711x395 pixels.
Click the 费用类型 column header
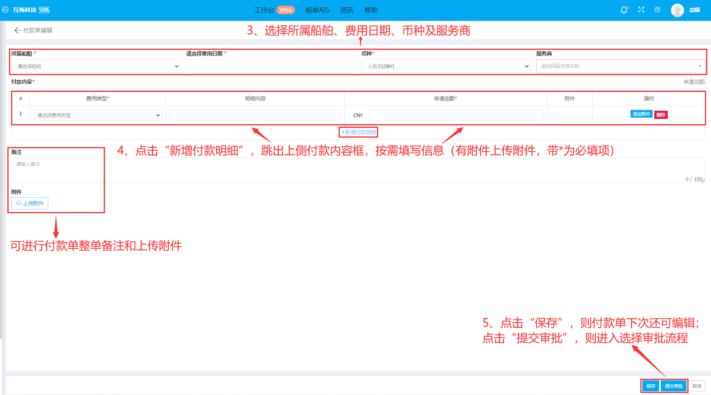pyautogui.click(x=98, y=98)
